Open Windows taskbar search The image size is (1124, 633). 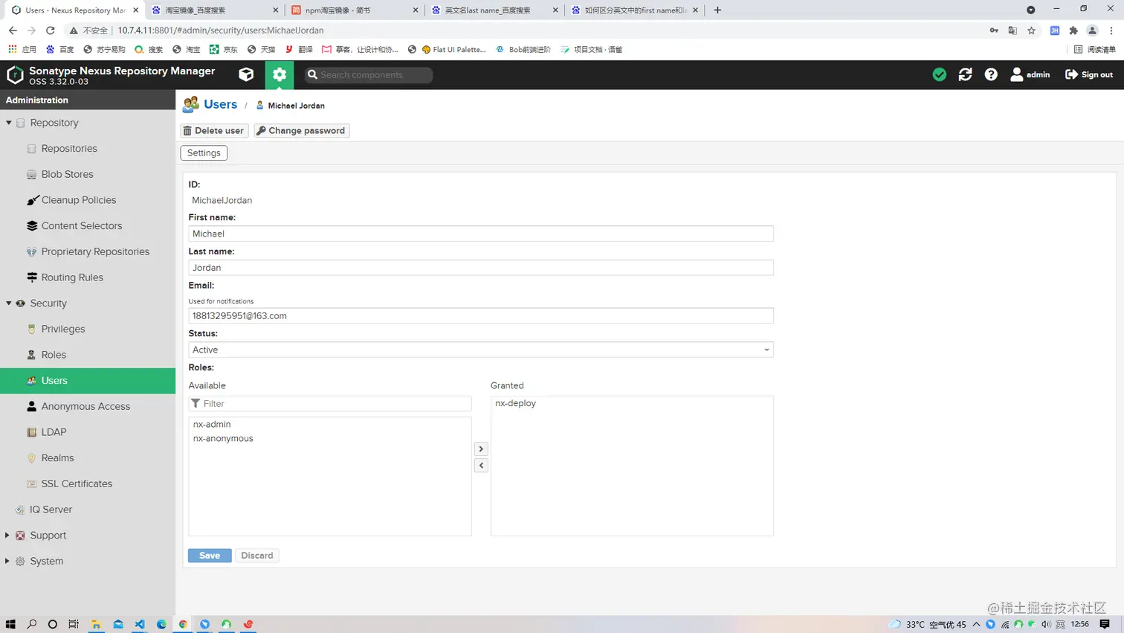coord(31,624)
